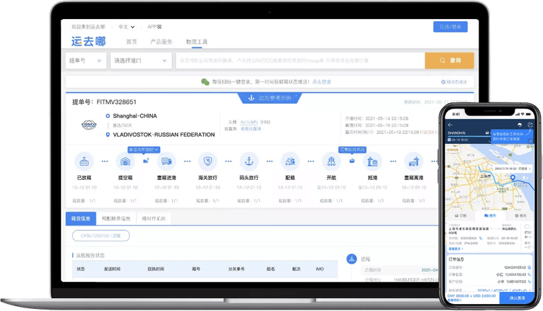
Task: Click the 码头放行 anchor status icon
Action: pos(249,162)
